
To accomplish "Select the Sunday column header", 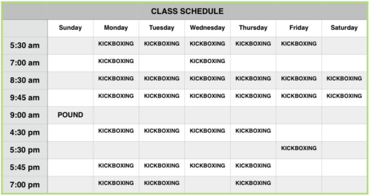I will 70,27.
